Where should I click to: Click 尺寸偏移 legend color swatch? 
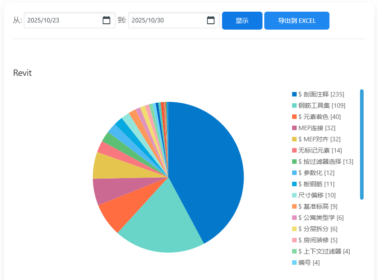pos(294,195)
